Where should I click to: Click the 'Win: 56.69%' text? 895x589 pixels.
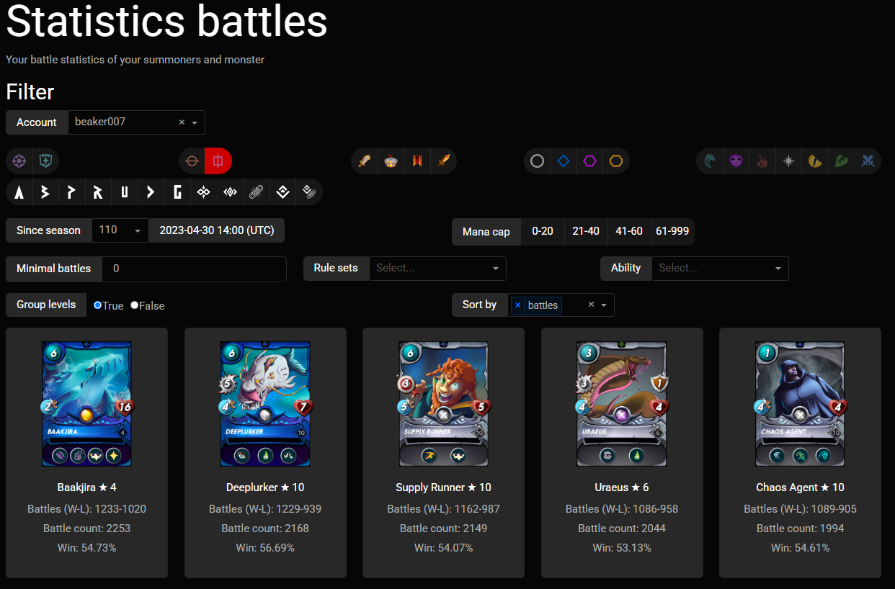tap(265, 548)
